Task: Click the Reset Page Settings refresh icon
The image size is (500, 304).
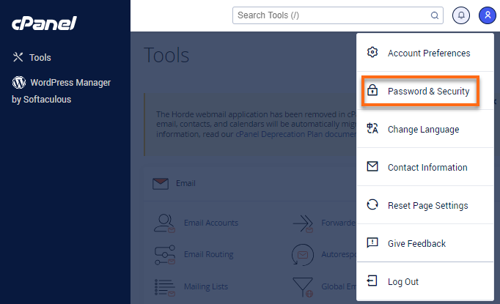Action: click(372, 206)
